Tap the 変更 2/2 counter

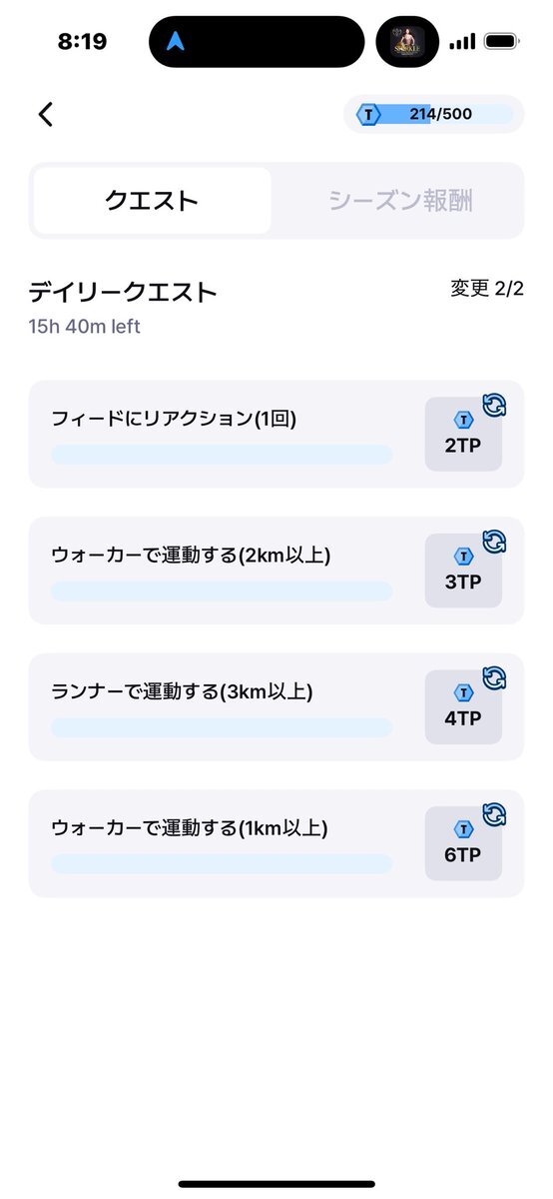[x=487, y=290]
